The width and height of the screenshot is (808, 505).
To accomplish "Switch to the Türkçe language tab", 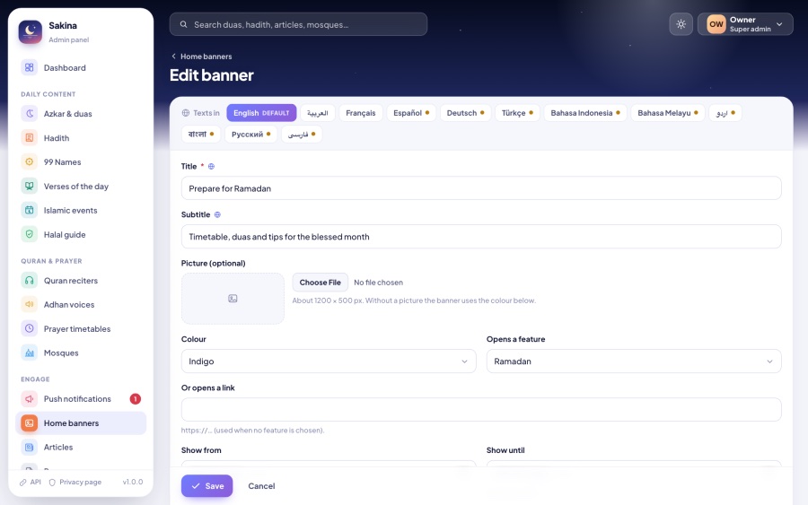I will (517, 113).
